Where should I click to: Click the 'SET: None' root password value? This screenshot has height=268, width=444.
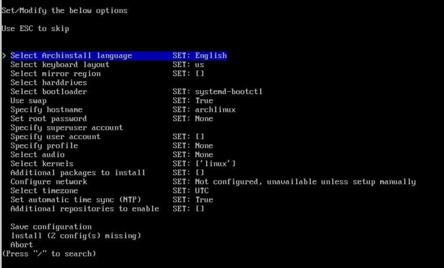[x=193, y=119]
